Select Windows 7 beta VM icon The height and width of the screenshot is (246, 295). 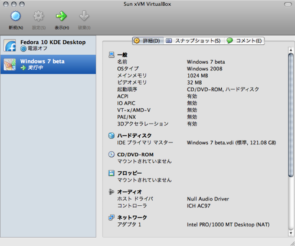[9, 64]
